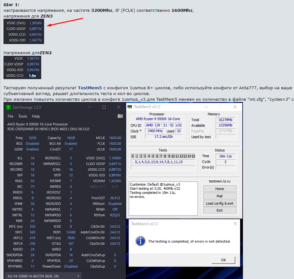Select test box 4 in Tests row
Screen dimensions: 294x279
click(x=149, y=156)
